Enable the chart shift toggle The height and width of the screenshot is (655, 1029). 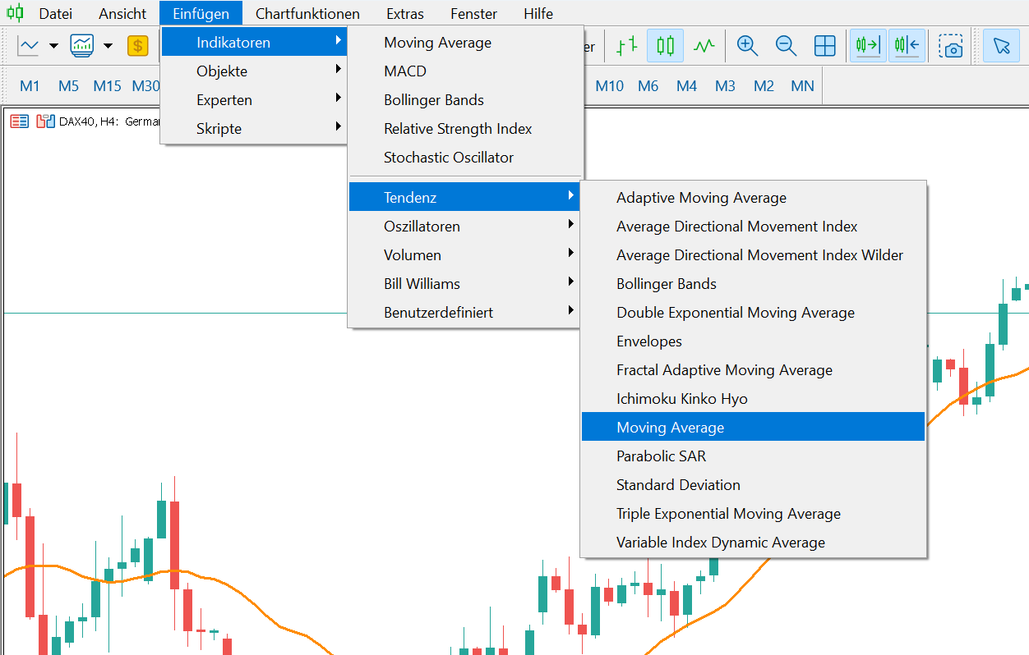point(907,46)
